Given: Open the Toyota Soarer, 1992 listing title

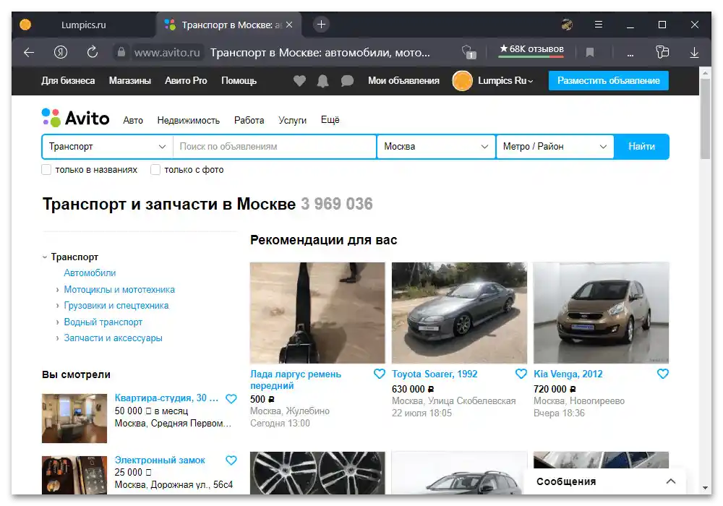Looking at the screenshot, I should pos(435,374).
